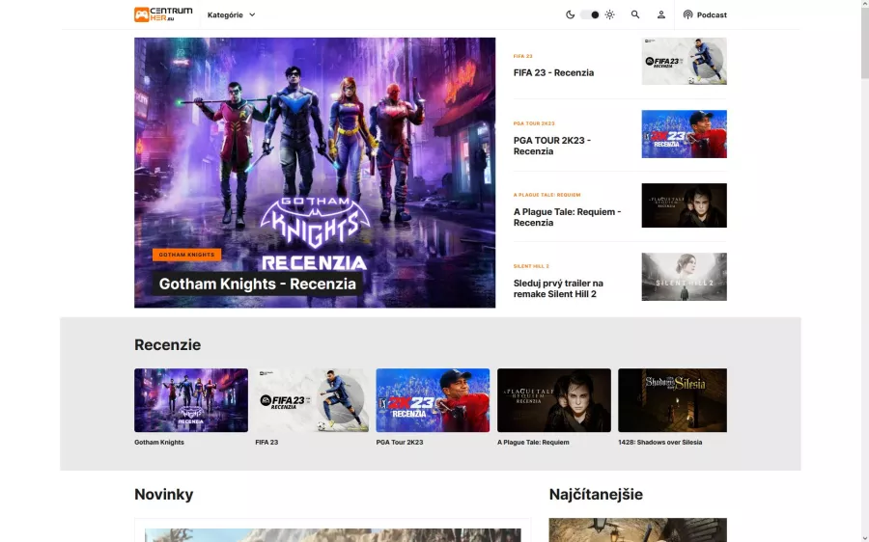Open Gotham Knights review card image
Screen dimensions: 869x542
point(191,400)
